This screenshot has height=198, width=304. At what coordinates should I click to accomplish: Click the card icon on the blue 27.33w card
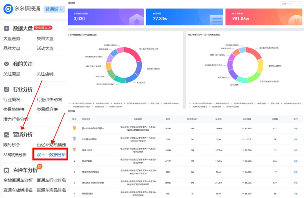point(217,20)
